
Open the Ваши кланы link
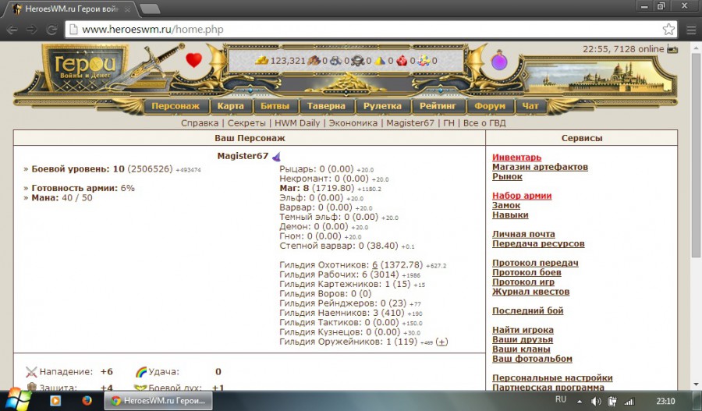click(521, 349)
